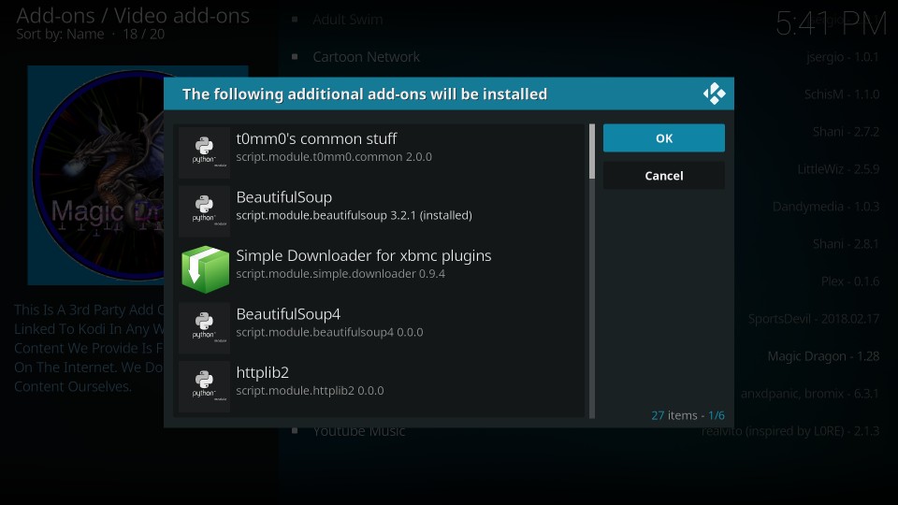Click script.module.beautifulsoup4 0.0.0 text
The width and height of the screenshot is (898, 505).
pos(329,332)
